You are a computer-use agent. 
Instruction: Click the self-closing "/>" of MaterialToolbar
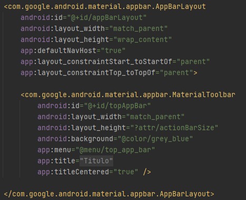click(147, 172)
